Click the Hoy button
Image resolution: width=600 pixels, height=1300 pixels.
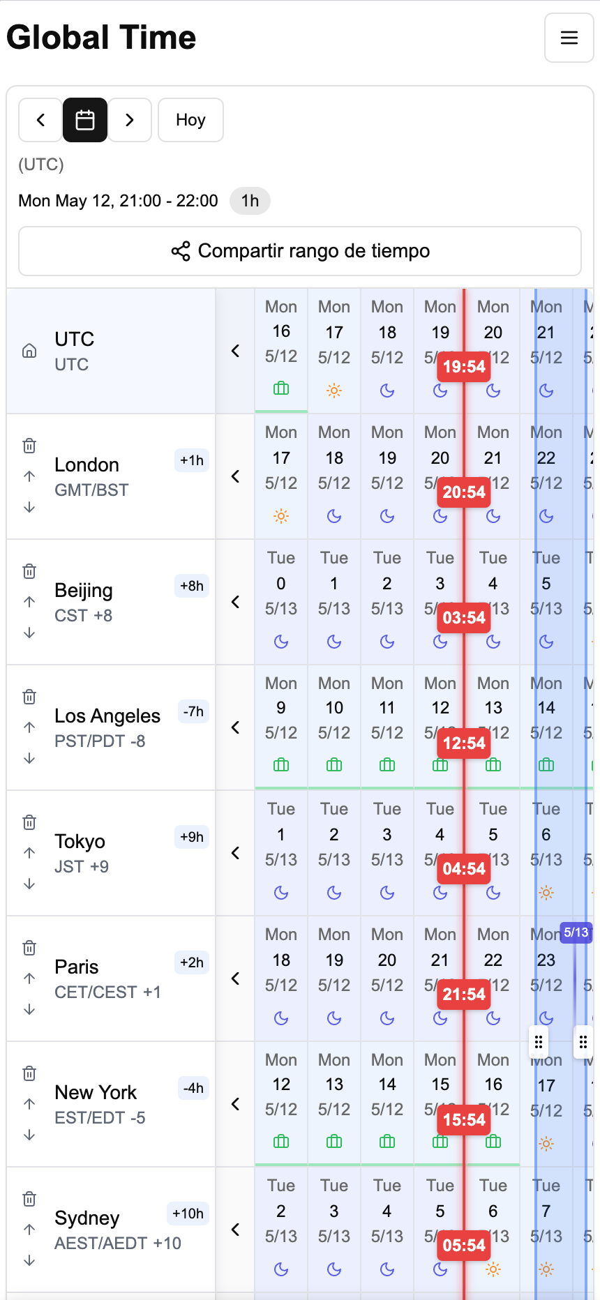tap(190, 120)
